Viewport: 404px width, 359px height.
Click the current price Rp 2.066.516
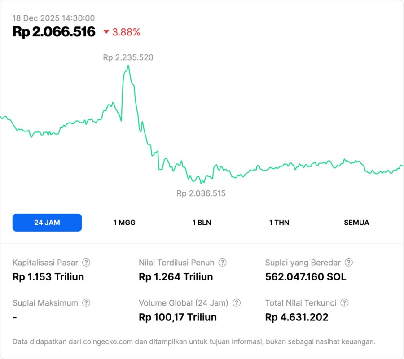tap(54, 32)
